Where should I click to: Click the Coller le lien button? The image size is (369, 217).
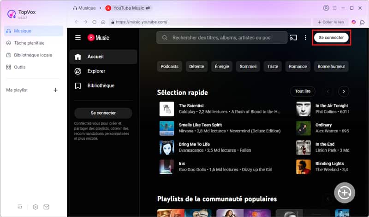point(331,22)
